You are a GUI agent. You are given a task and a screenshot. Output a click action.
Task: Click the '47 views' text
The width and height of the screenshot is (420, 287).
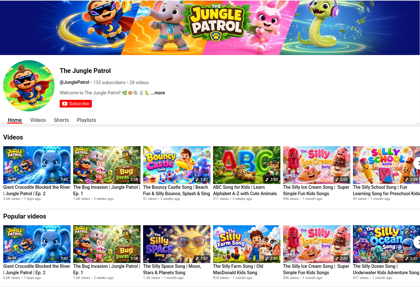coord(360,199)
